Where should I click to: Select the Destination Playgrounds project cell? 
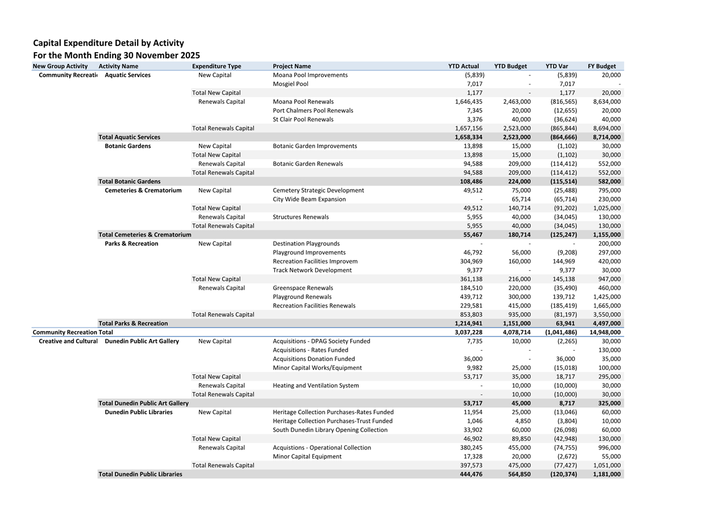(306, 244)
